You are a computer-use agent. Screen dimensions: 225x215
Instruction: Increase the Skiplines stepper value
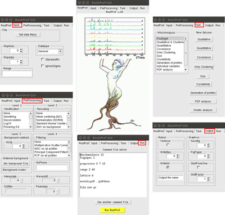21,50
